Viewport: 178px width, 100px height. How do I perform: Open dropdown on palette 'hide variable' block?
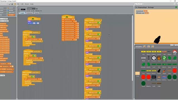point(9,72)
